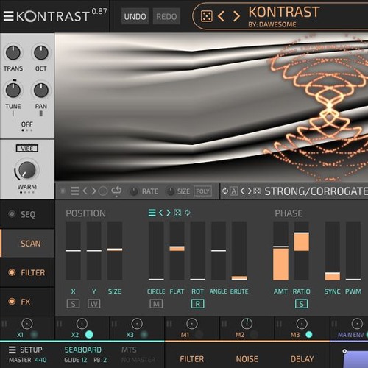Click the M1 modulator drag handle
This screenshot has width=368, height=368.
pos(169,324)
